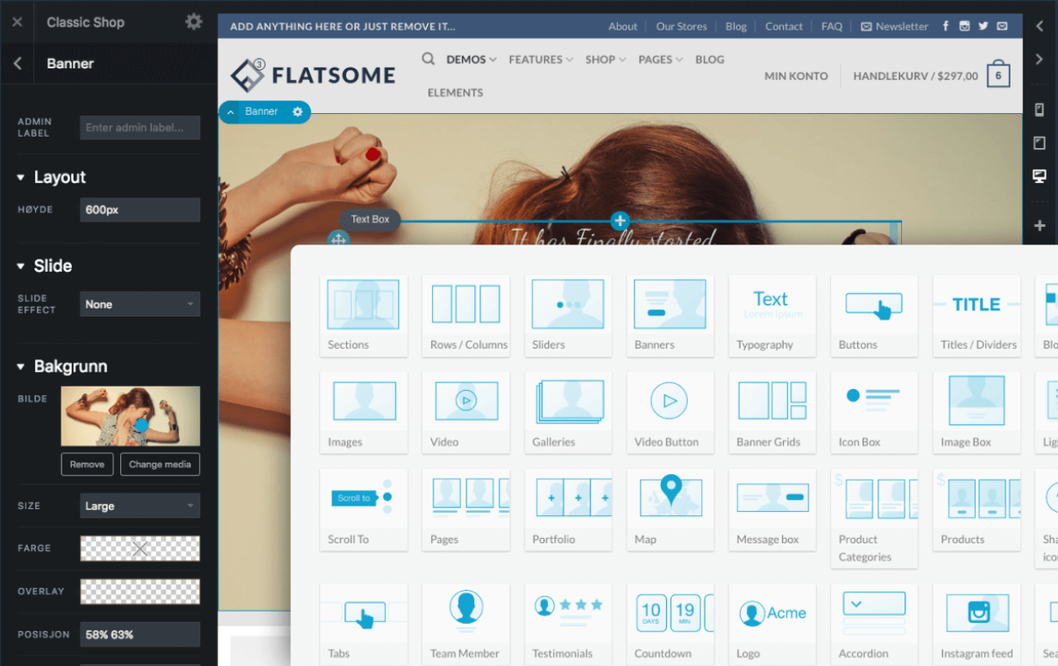
Task: Click Contact in the top bar menu
Action: click(783, 26)
